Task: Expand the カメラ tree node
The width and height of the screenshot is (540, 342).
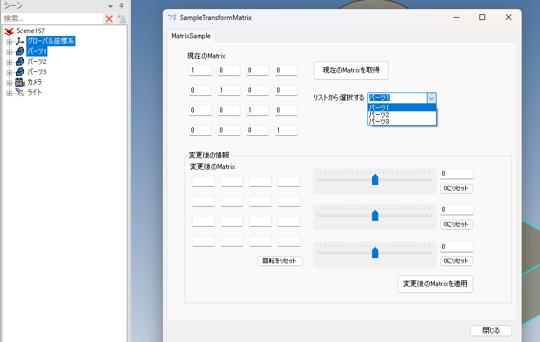Action: click(x=9, y=82)
